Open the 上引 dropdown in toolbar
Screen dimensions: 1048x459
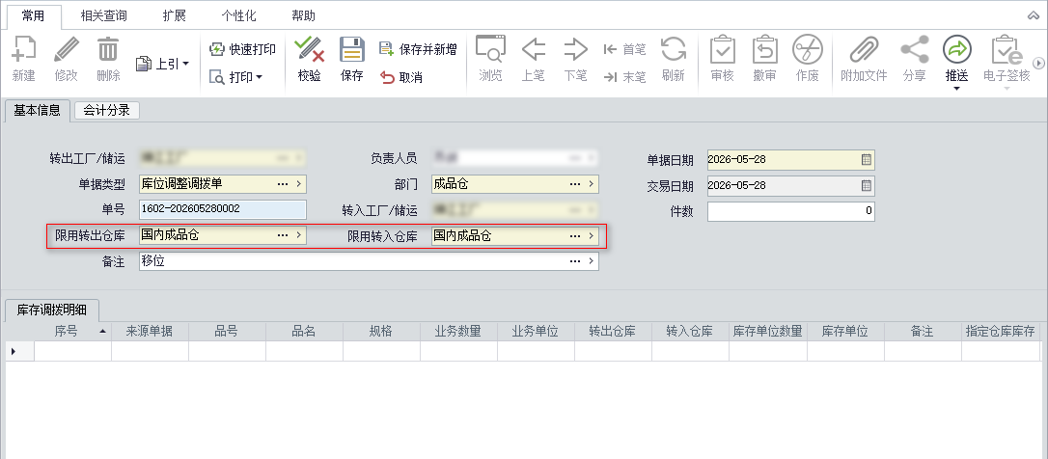(162, 64)
